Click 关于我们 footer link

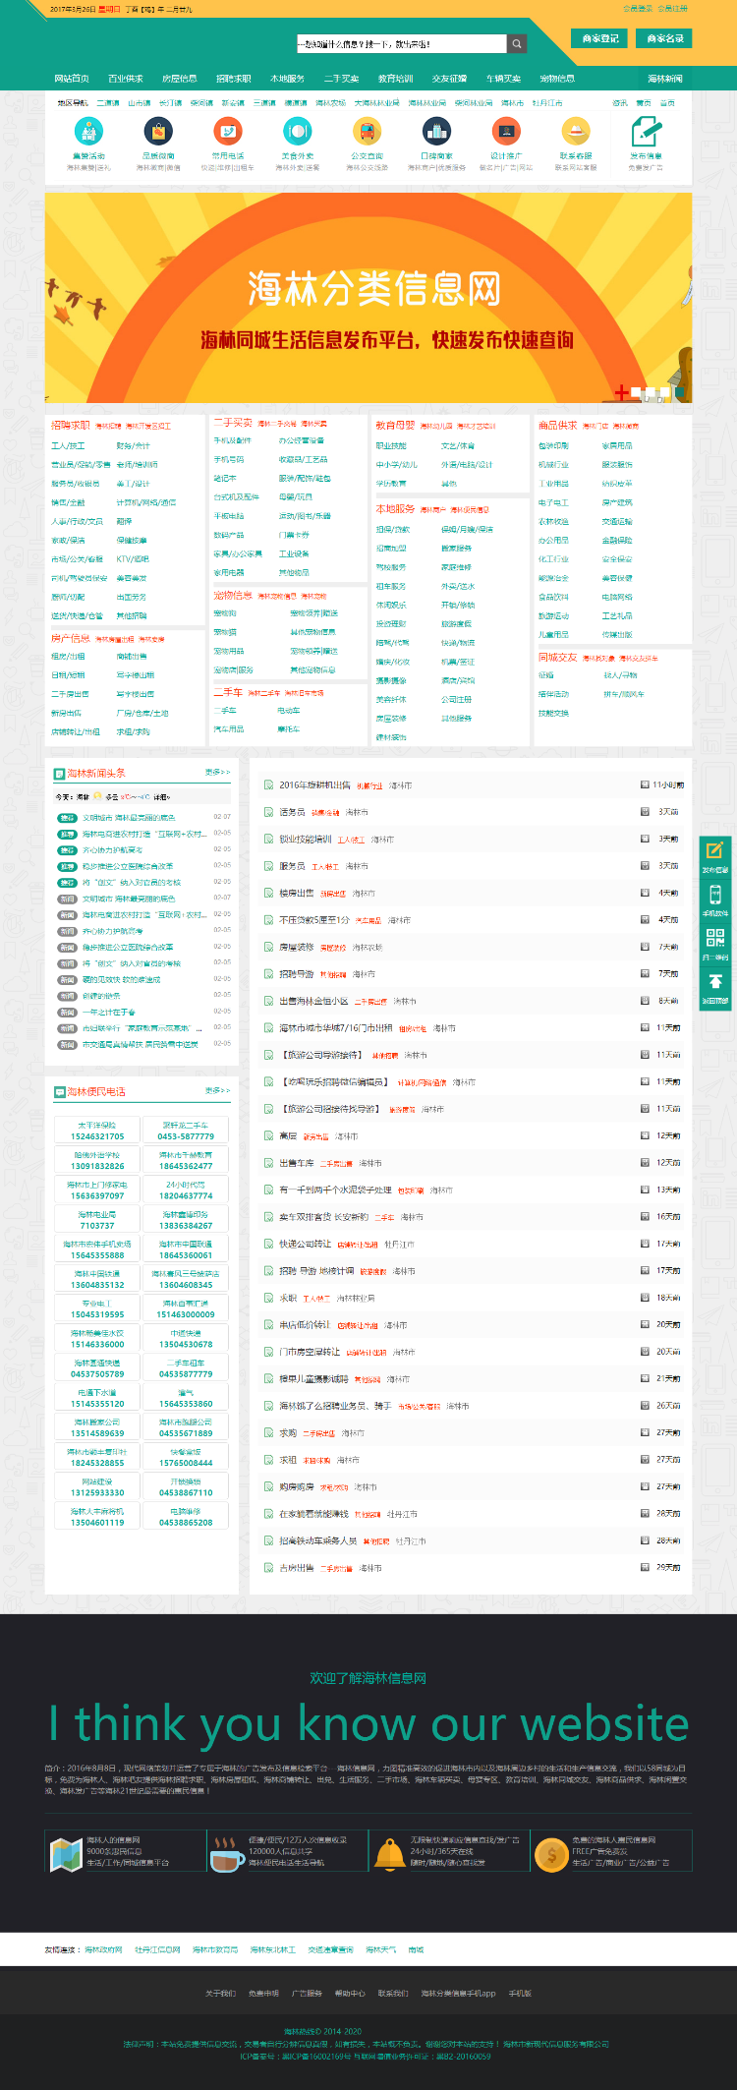click(220, 1994)
